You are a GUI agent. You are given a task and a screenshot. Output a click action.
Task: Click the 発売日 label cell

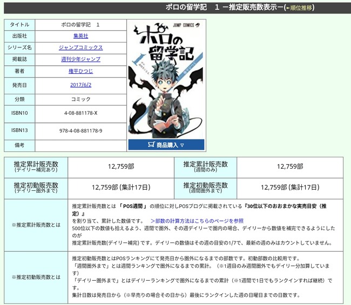[19, 85]
